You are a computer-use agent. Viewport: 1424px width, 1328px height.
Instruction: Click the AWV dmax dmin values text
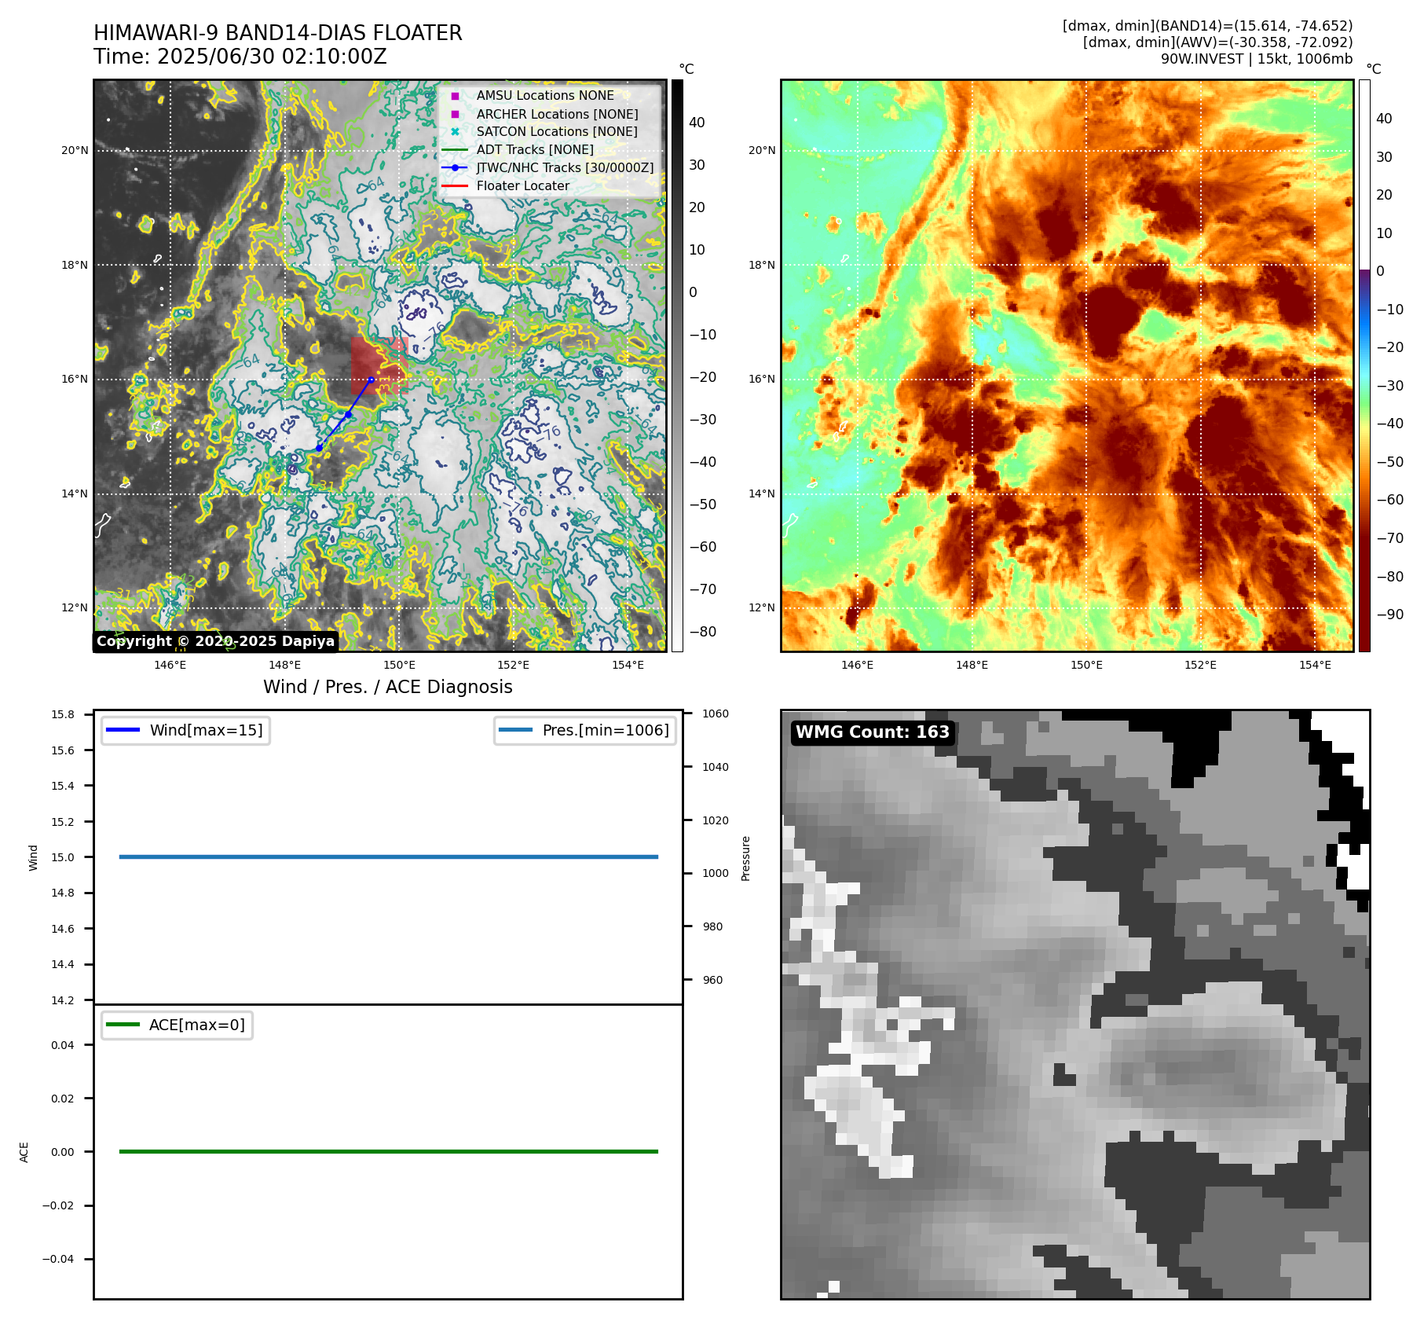click(x=1217, y=42)
